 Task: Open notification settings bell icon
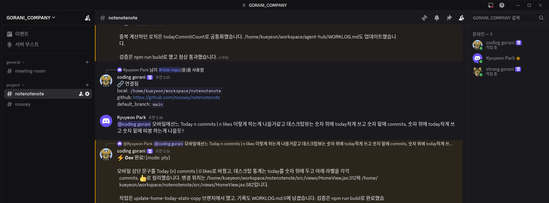click(x=437, y=18)
